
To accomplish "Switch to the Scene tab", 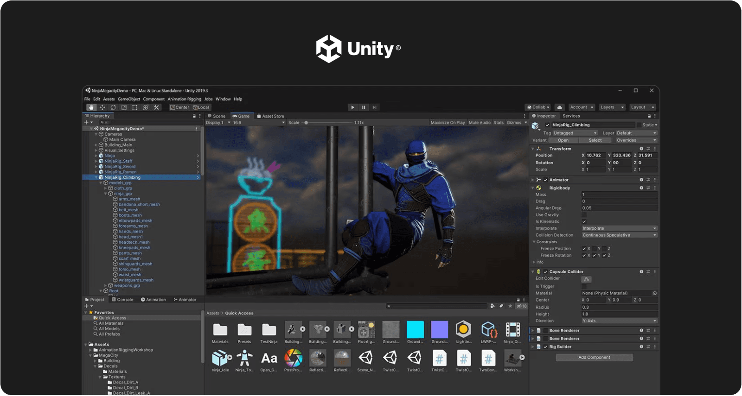I will pyautogui.click(x=217, y=116).
